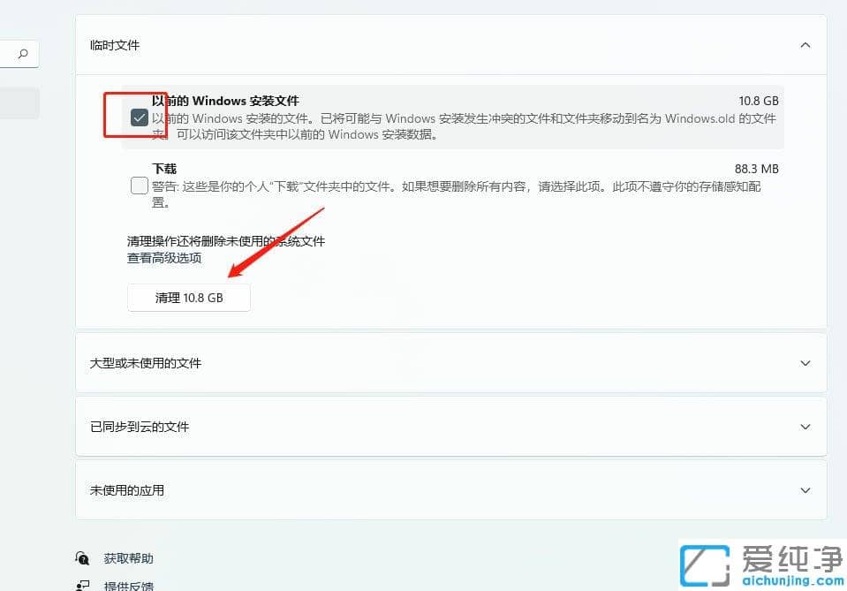Open the 查看高级选项 link
The height and width of the screenshot is (591, 847).
click(x=164, y=258)
